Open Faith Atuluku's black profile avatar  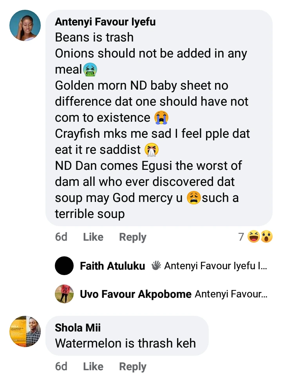pos(64,266)
